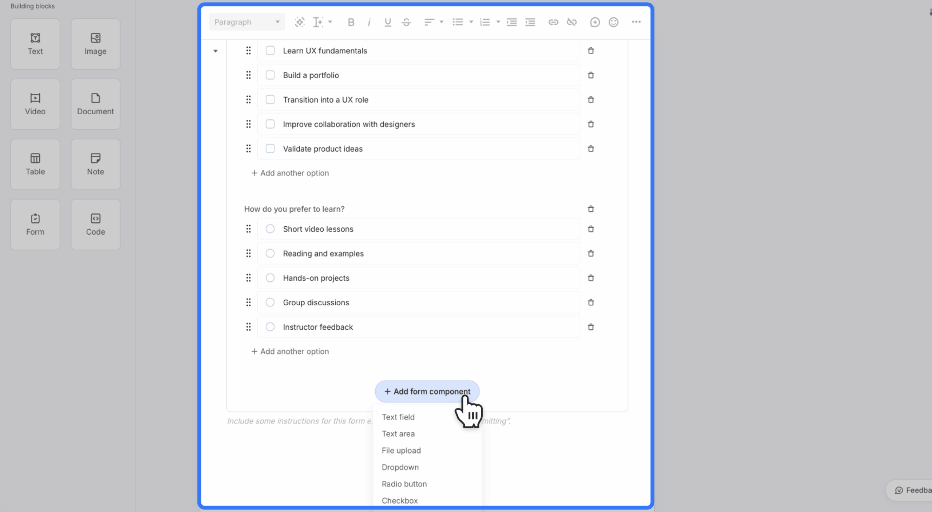Select the Table building block
The height and width of the screenshot is (512, 932).
pyautogui.click(x=35, y=164)
